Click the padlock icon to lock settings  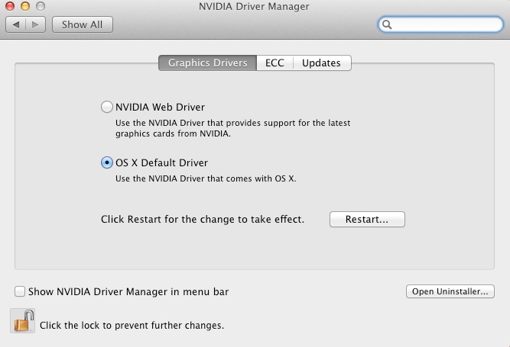pyautogui.click(x=23, y=321)
